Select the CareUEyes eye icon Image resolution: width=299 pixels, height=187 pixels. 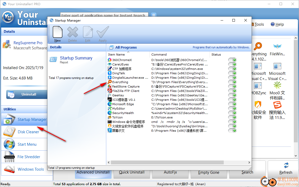(109, 64)
